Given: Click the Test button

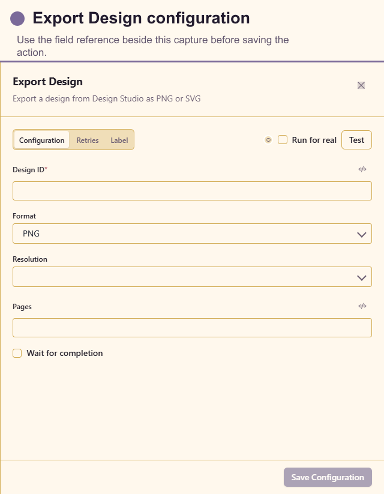Looking at the screenshot, I should (x=356, y=140).
